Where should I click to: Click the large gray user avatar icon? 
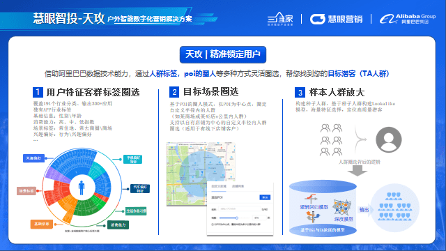389,139
